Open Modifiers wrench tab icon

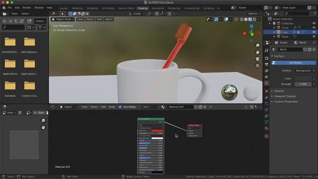(x=266, y=97)
